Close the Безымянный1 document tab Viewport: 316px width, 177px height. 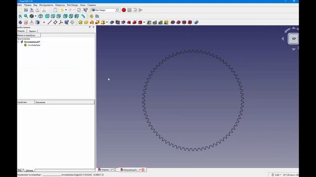coord(143,170)
